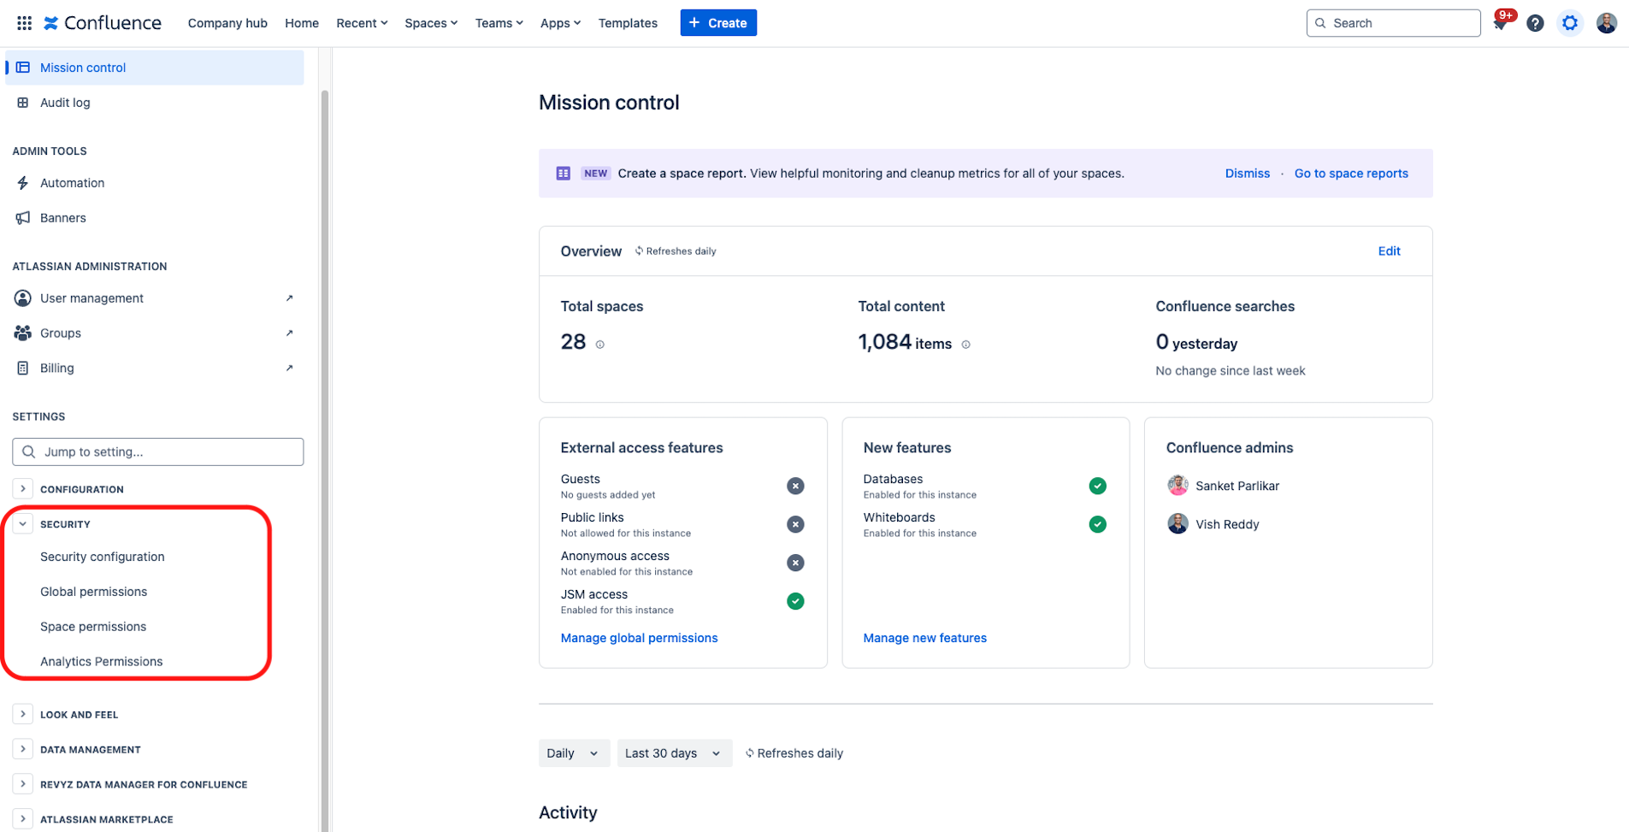This screenshot has width=1629, height=832.
Task: Toggle the Anonymous access status indicator
Action: pos(795,563)
